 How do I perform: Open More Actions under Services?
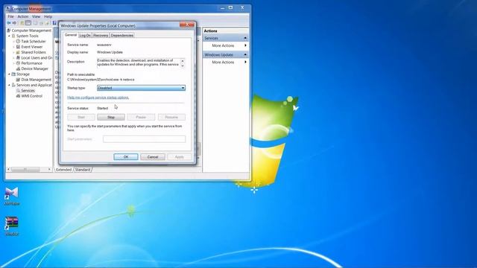(x=223, y=45)
